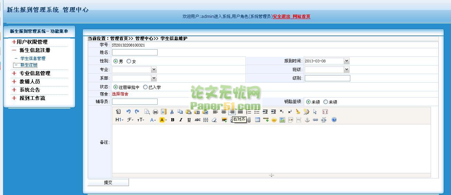Click the superscript icon
This screenshot has height=195, width=451.
click(x=290, y=112)
